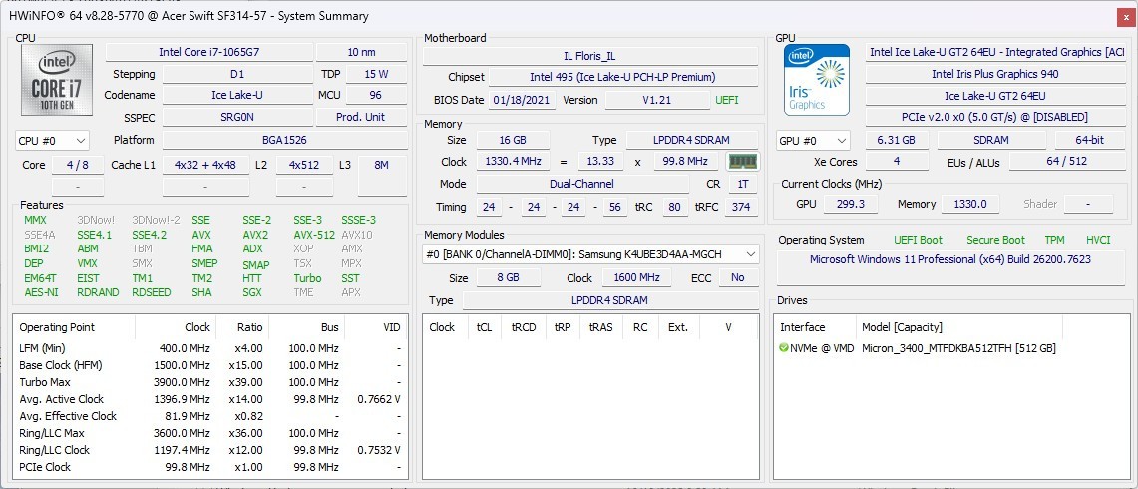Click the Cache L1 value 4x32 + 4x48
Viewport: 1138px width, 489px height.
tap(205, 165)
